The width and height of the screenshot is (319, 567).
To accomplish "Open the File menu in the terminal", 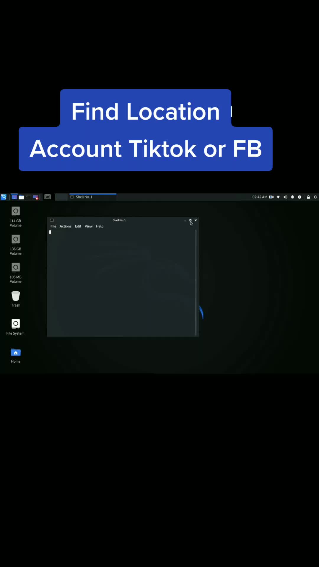I will [53, 226].
